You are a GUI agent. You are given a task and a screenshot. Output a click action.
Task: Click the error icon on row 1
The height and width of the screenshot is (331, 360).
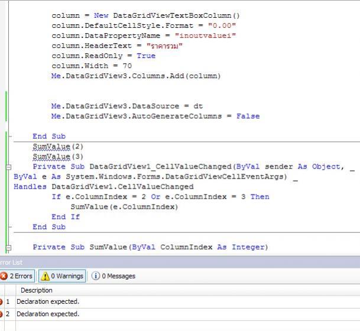1,301
